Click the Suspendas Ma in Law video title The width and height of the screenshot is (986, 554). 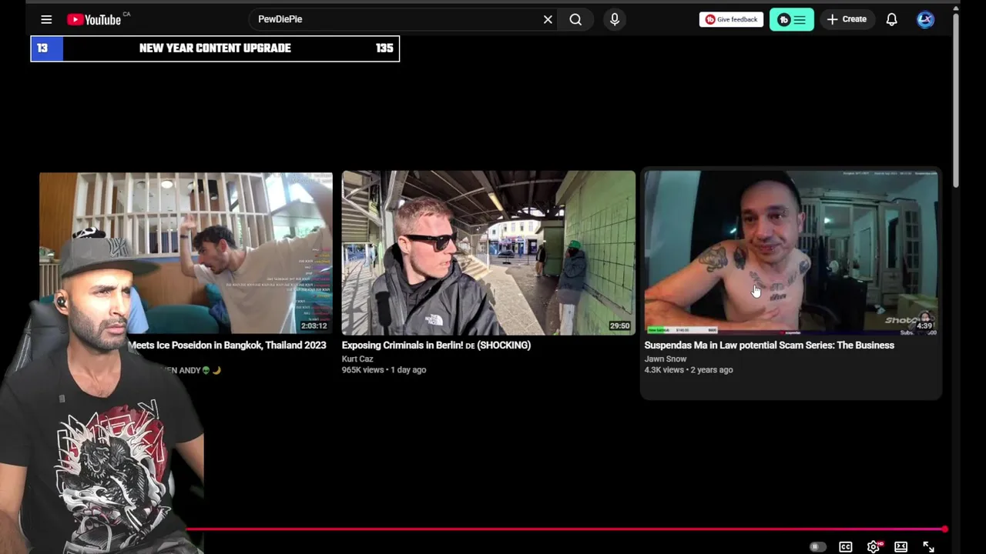click(769, 345)
